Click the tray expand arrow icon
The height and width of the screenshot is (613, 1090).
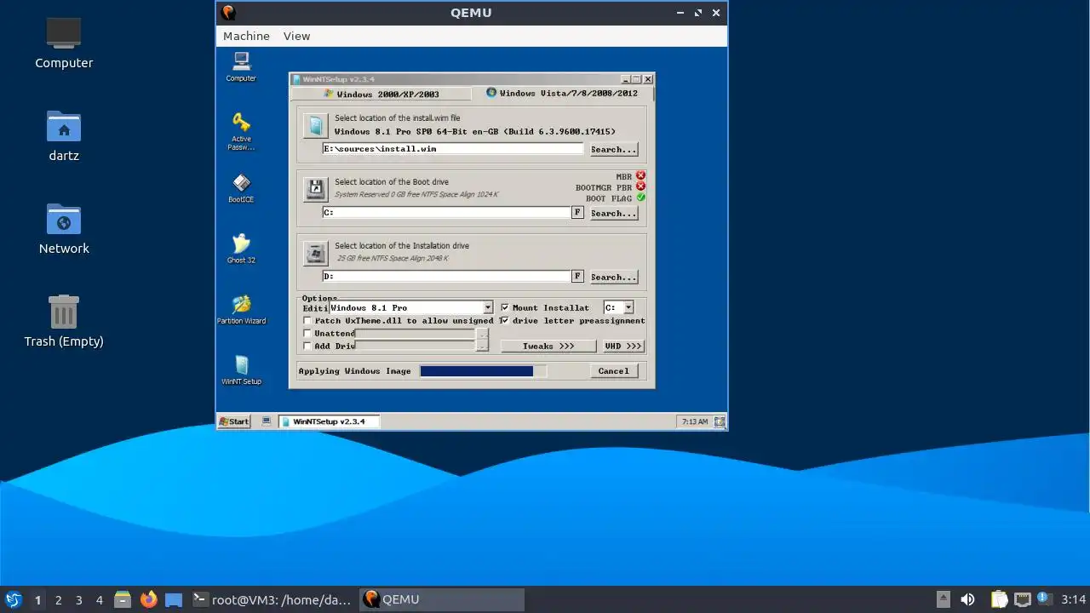click(943, 599)
